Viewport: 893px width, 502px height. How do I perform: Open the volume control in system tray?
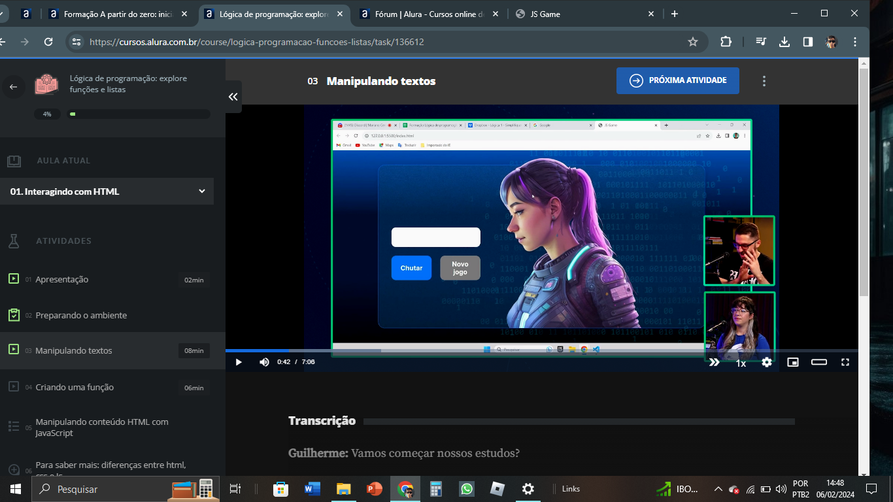coord(781,489)
